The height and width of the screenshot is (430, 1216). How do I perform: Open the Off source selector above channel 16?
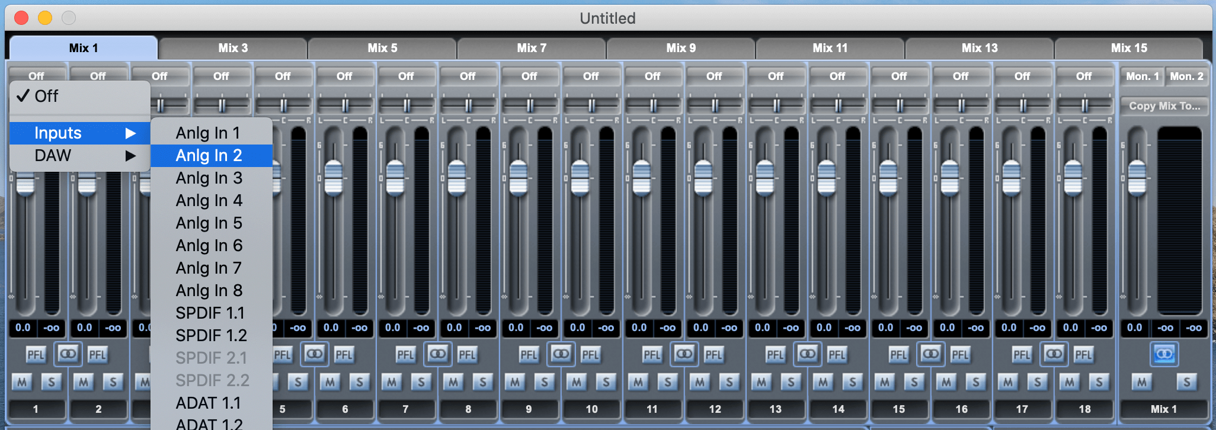click(961, 76)
